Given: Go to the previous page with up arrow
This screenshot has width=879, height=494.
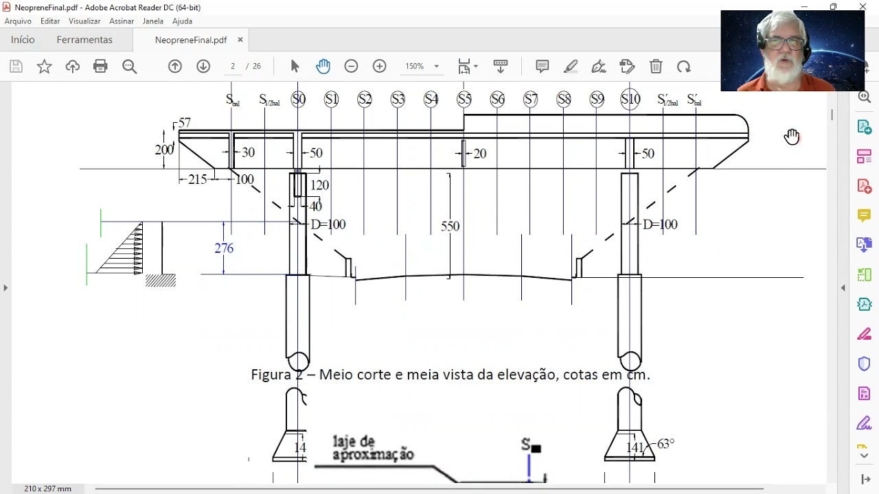Looking at the screenshot, I should [175, 67].
